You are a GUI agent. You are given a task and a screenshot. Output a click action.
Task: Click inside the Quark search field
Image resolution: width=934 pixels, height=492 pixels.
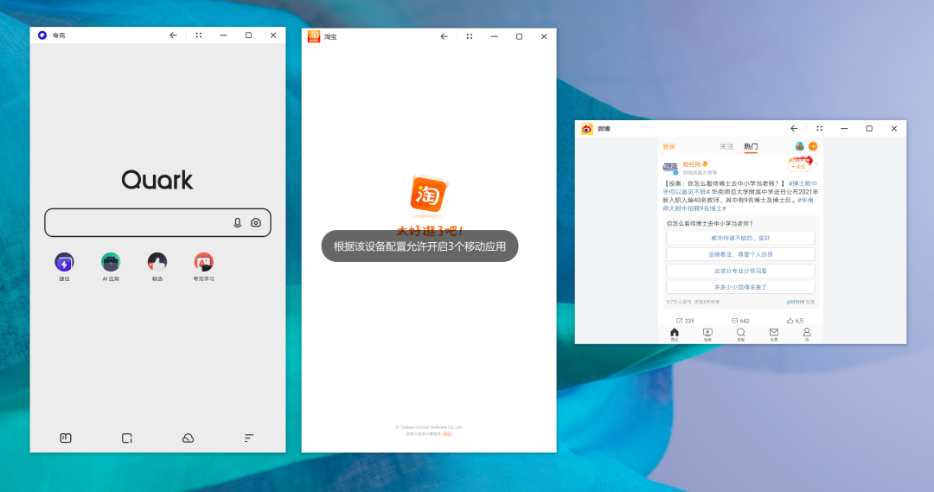(x=157, y=222)
